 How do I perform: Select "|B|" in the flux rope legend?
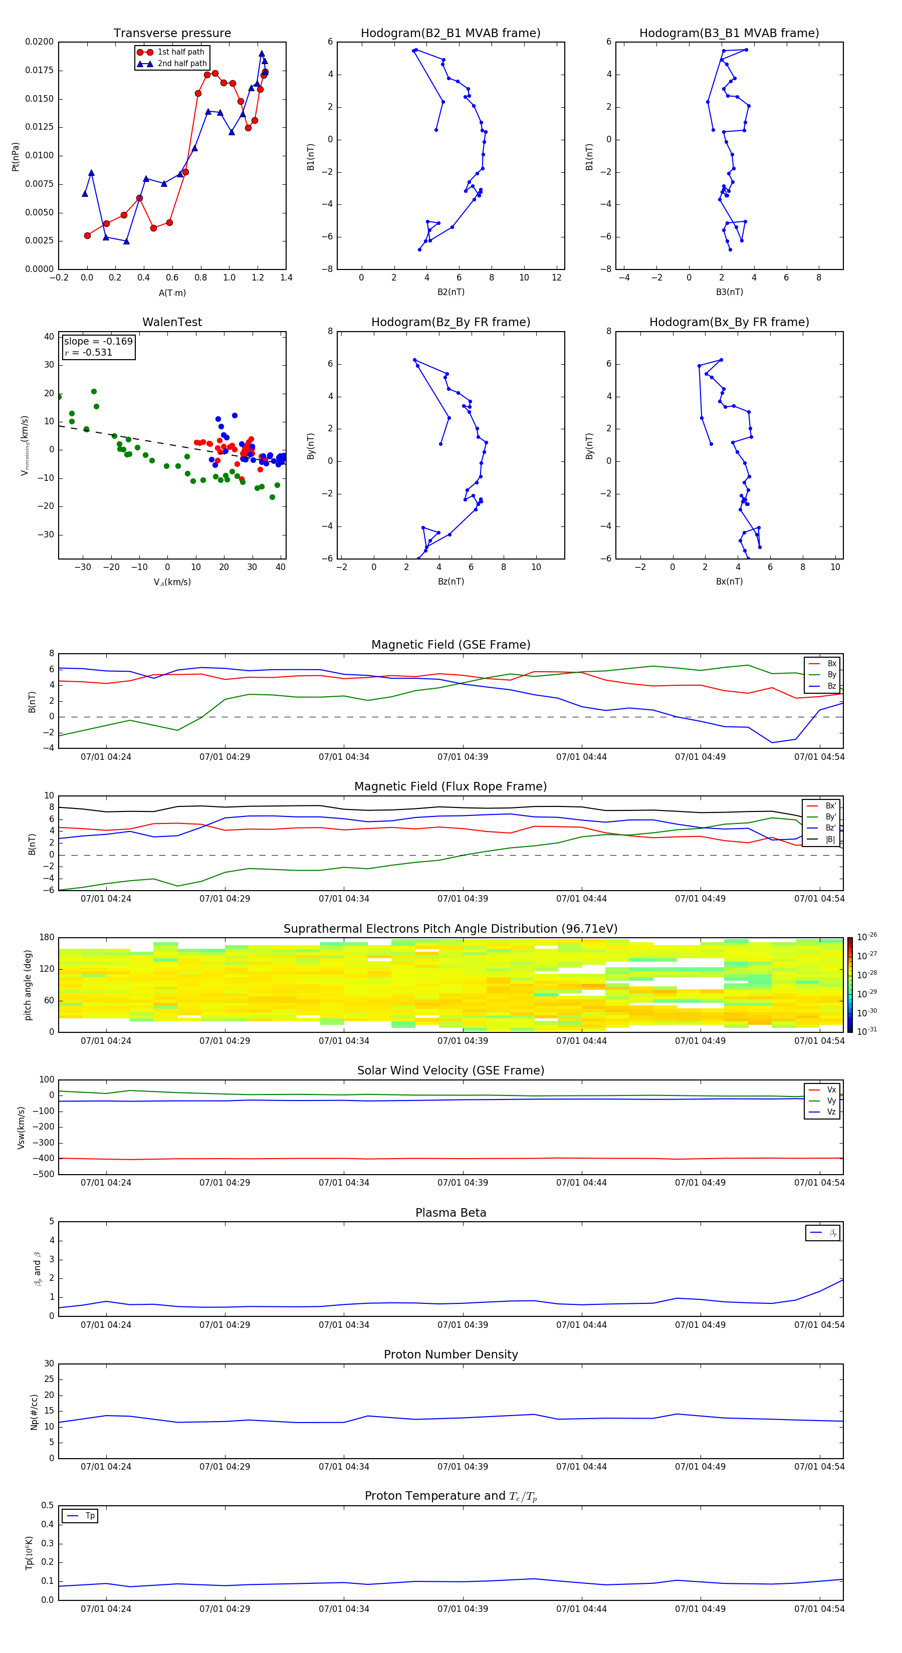click(x=822, y=840)
